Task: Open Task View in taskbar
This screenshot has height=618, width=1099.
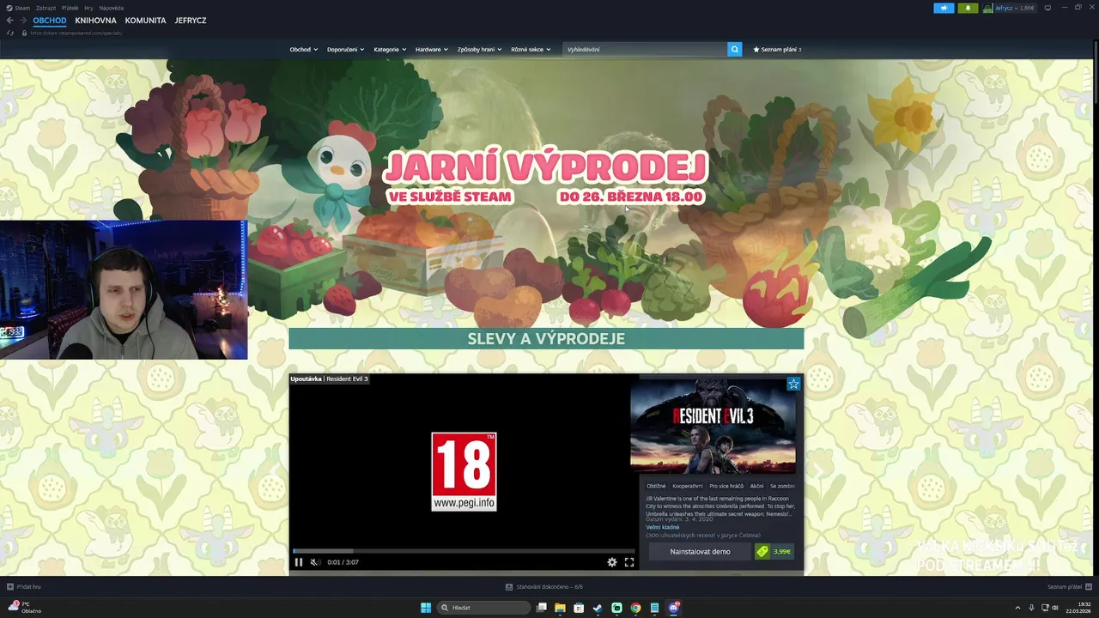Action: [542, 608]
